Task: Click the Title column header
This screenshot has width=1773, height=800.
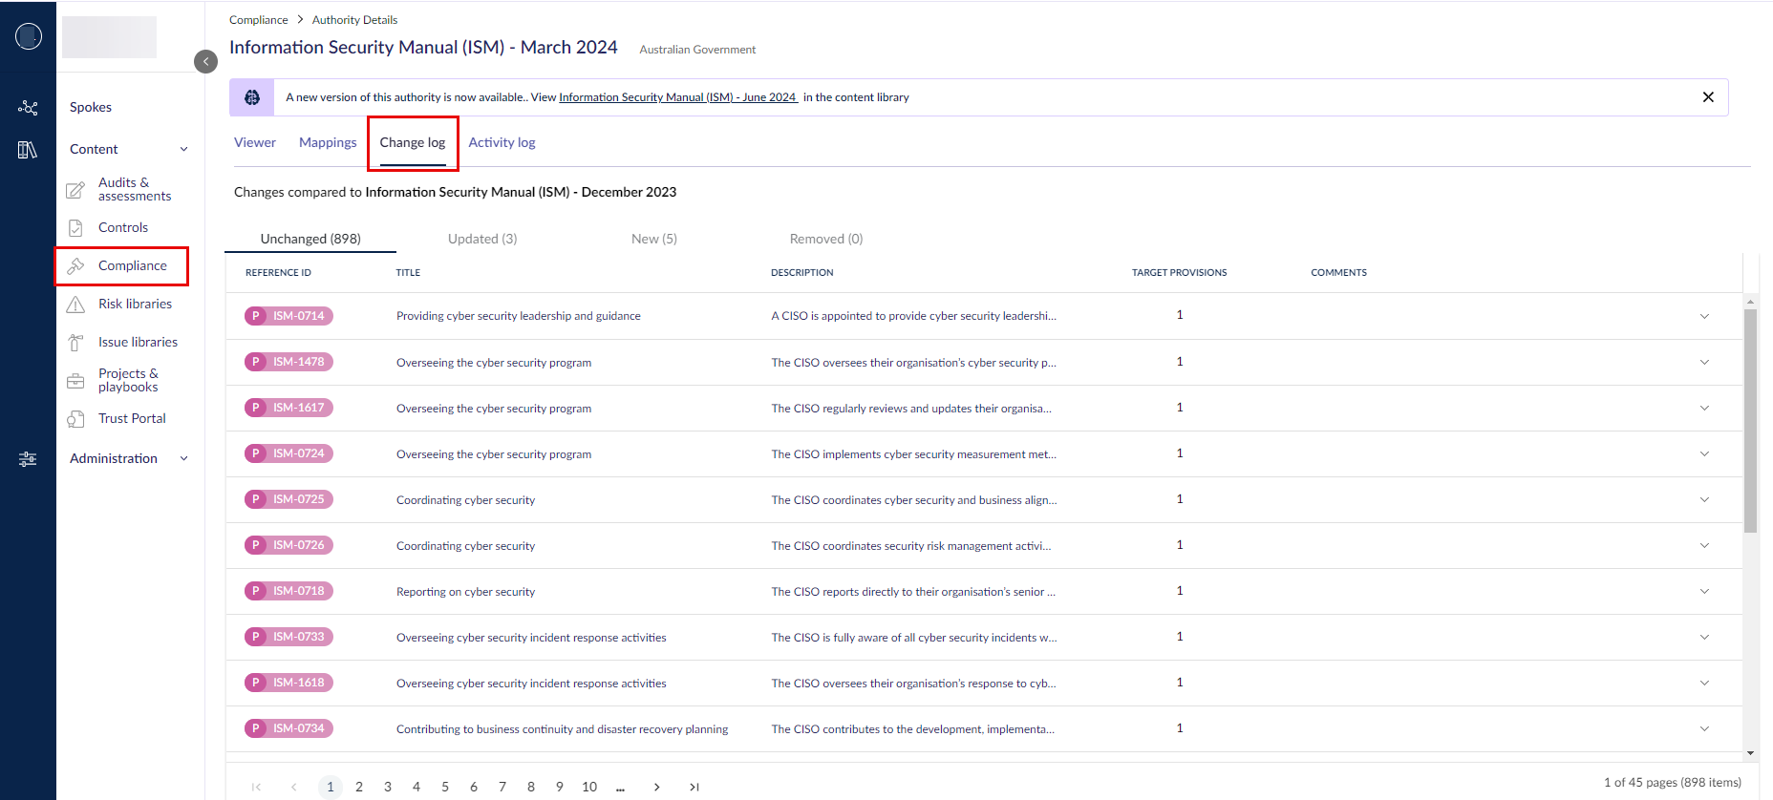Action: coord(408,273)
